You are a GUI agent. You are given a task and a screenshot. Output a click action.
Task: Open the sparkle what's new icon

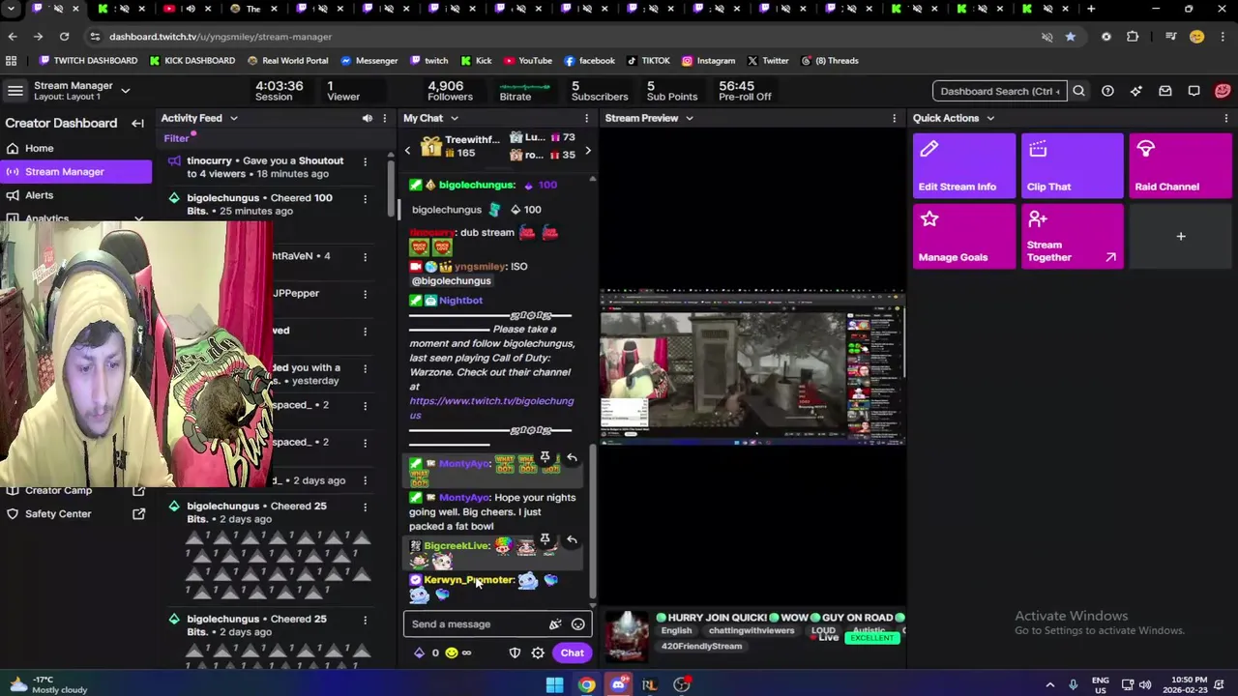[1136, 91]
